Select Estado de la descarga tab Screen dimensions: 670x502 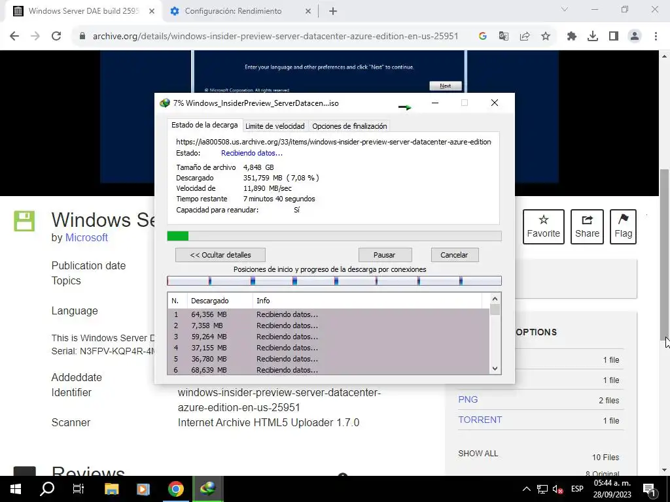click(204, 125)
